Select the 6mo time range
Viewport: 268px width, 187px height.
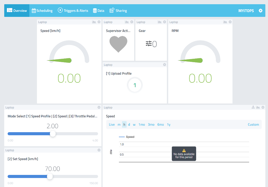coord(161,125)
